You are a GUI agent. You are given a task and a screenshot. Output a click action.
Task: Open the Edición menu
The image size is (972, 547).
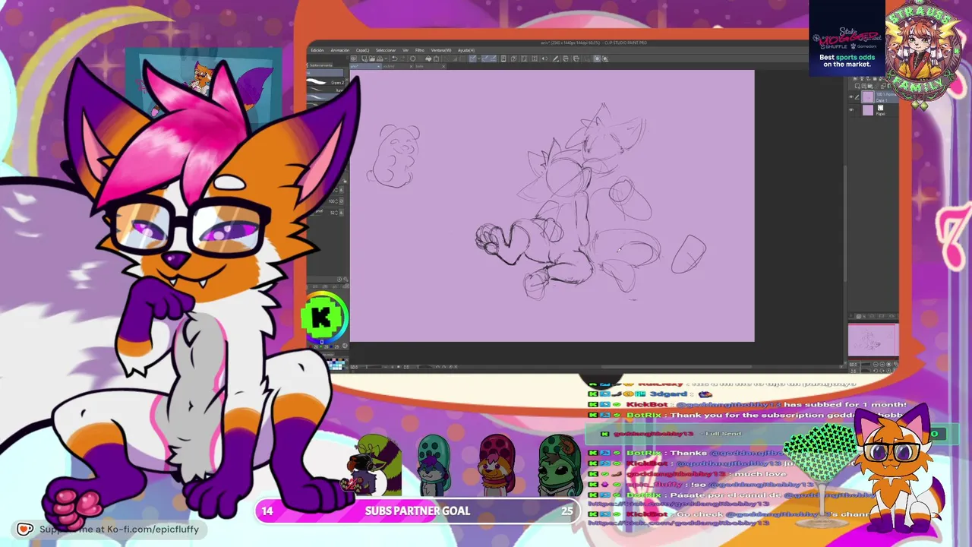[317, 50]
